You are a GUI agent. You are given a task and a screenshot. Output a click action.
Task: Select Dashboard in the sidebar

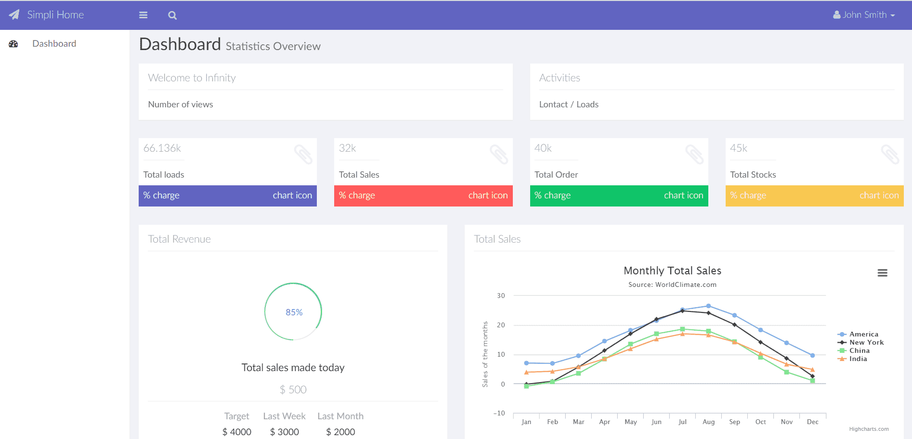(54, 44)
